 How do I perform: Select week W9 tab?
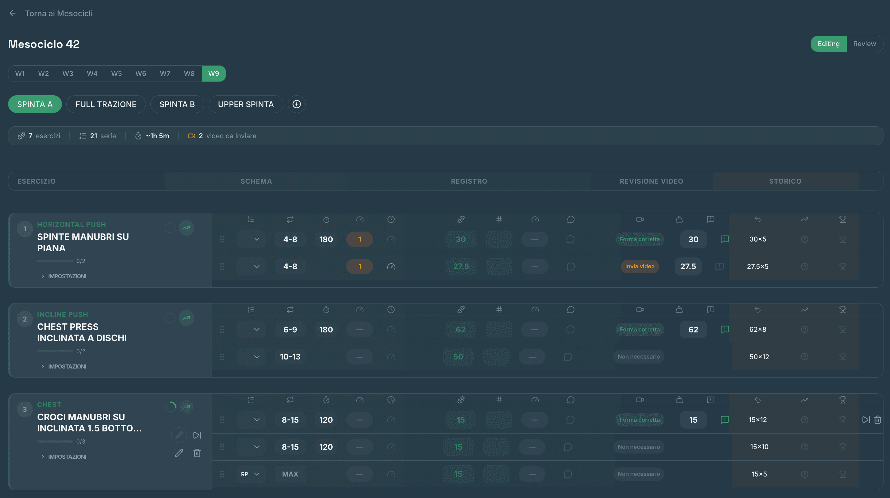[213, 74]
